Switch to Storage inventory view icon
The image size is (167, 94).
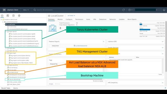point(13,16)
